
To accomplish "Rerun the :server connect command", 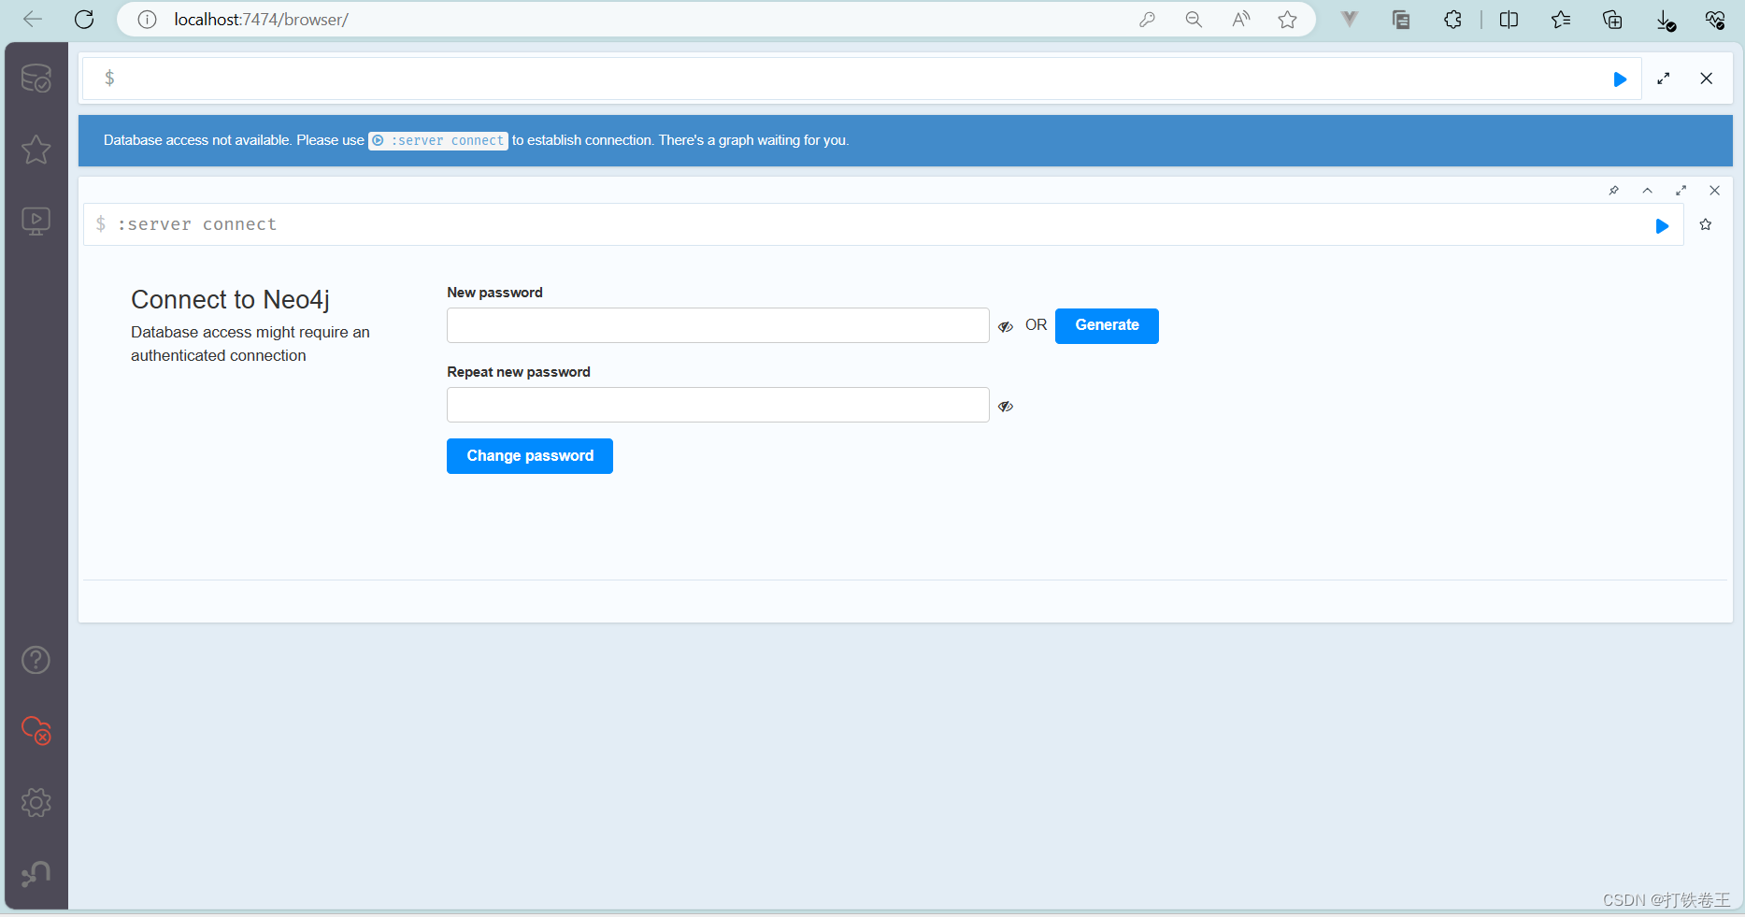I will [x=1662, y=226].
